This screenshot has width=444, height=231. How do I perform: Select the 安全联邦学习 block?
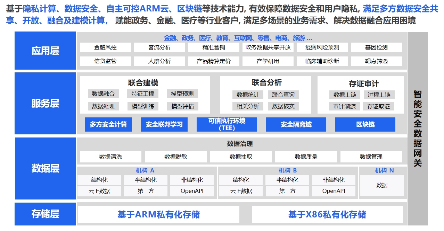[x=164, y=124]
